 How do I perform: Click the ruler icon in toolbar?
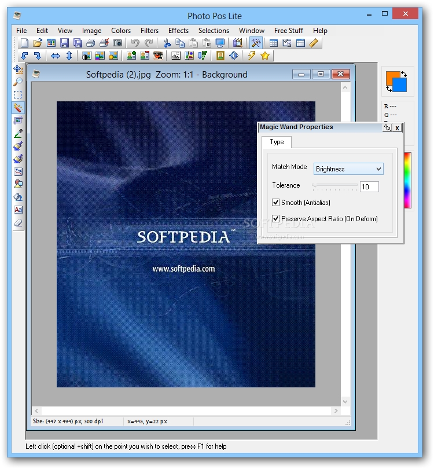click(314, 43)
